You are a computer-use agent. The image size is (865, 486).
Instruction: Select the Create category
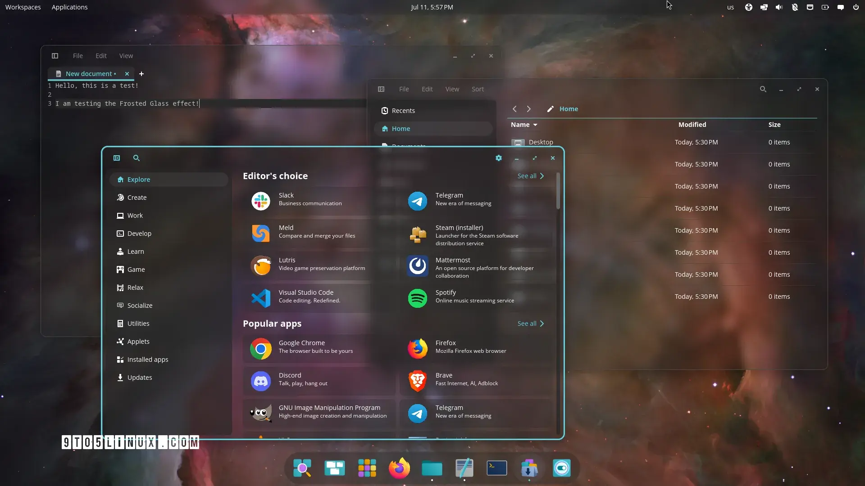(168, 198)
